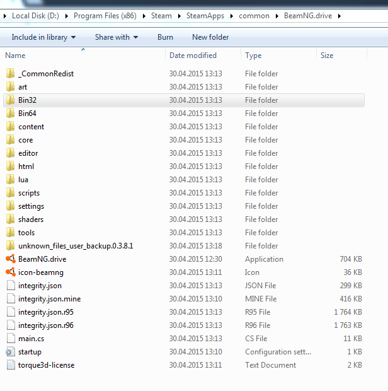The height and width of the screenshot is (391, 388).
Task: Select the '_CommonRedist' folder name
Action: click(x=46, y=74)
